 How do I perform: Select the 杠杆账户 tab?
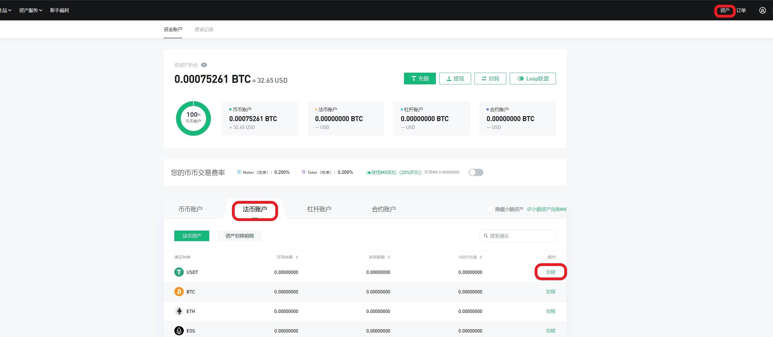click(319, 209)
